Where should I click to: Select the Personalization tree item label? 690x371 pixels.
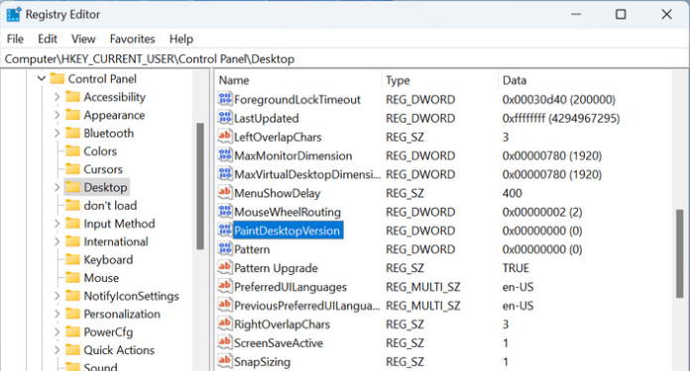coord(122,314)
